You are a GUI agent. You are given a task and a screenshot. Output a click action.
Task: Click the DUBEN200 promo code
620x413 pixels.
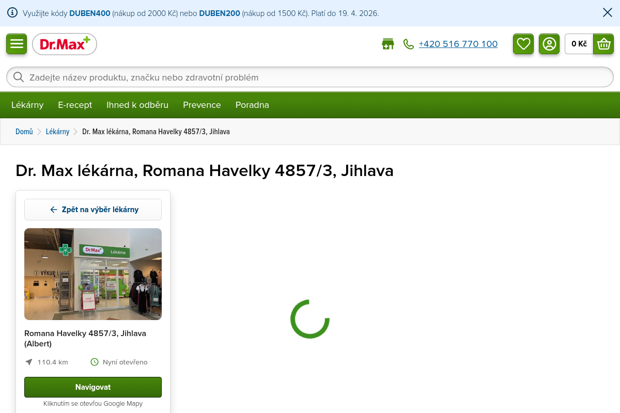point(220,13)
